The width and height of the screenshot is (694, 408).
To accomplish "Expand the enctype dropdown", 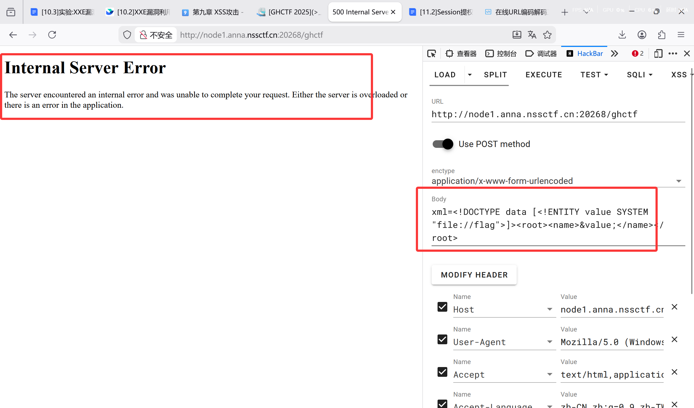I will click(679, 181).
